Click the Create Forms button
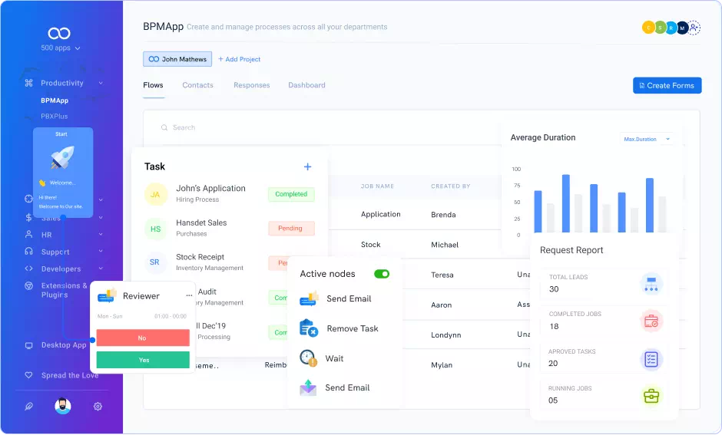722x435 pixels. click(667, 85)
